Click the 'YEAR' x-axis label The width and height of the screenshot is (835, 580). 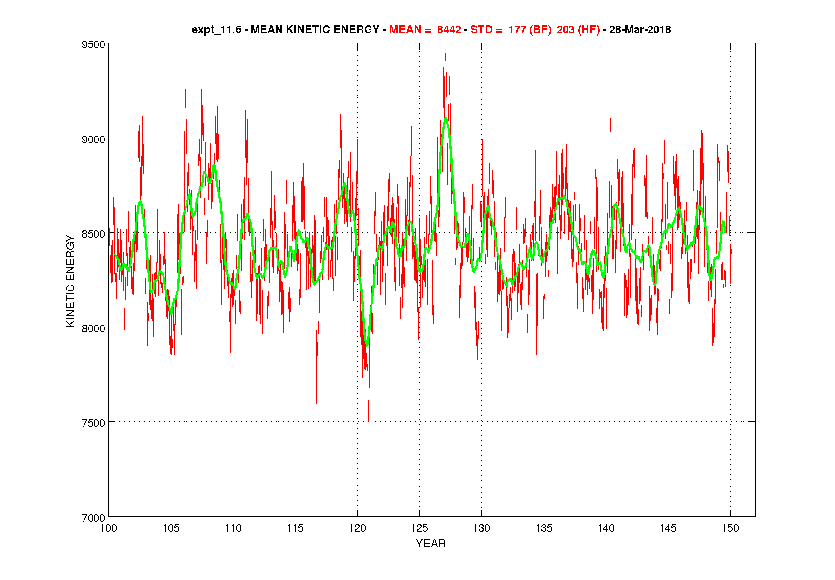click(x=431, y=544)
